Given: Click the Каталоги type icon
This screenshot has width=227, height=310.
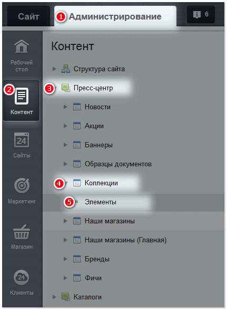Looking at the screenshot, I should pyautogui.click(x=65, y=297).
